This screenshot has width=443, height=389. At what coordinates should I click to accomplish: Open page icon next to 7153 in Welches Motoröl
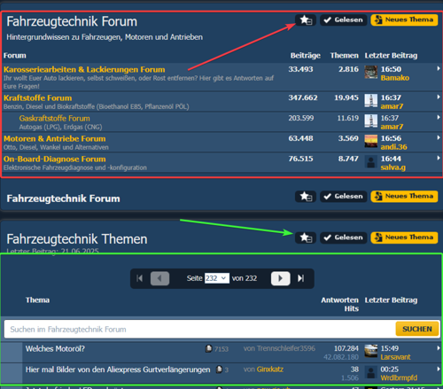(x=209, y=349)
